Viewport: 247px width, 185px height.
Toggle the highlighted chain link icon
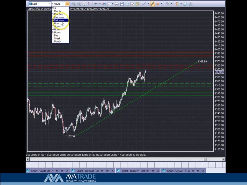pos(152,4)
